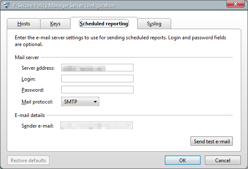The width and height of the screenshot is (248, 169).
Task: Go to the Syslog tab
Action: [x=154, y=24]
